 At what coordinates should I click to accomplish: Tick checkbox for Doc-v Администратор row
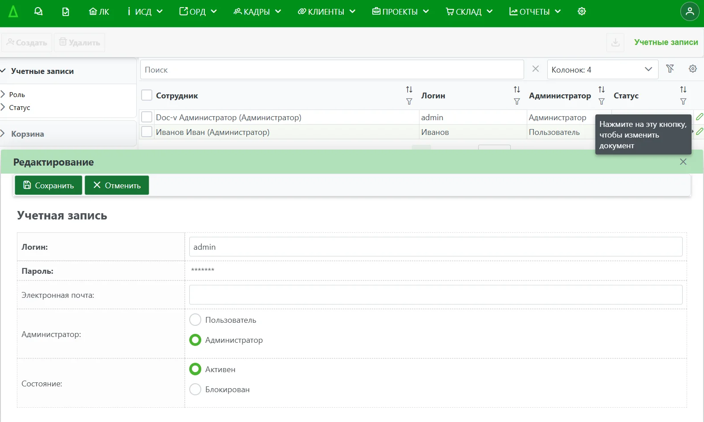pos(146,117)
